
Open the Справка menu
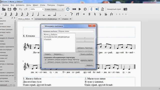pos(60,5)
